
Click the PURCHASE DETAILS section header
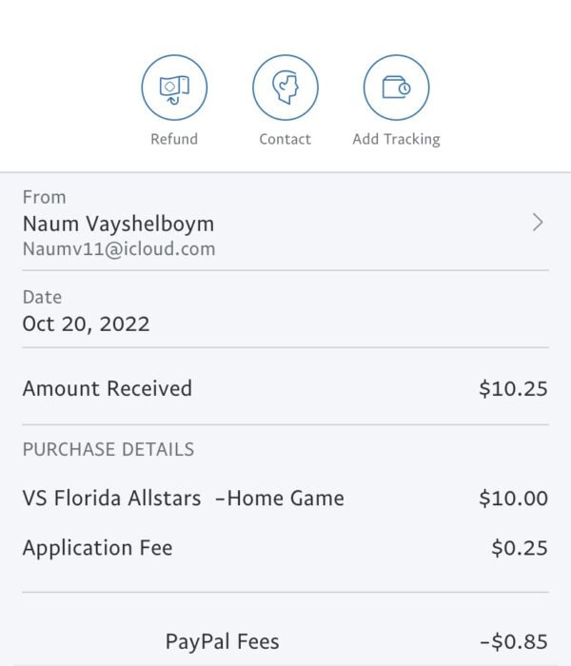coord(108,449)
